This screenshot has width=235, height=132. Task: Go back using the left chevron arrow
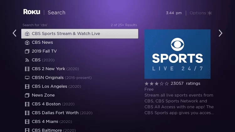click(x=14, y=33)
